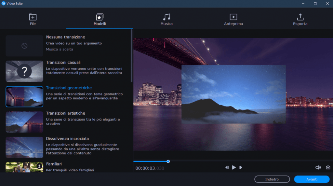Click the Video Suite app logo icon
Viewport: 333px width, 186px height.
[3, 3]
